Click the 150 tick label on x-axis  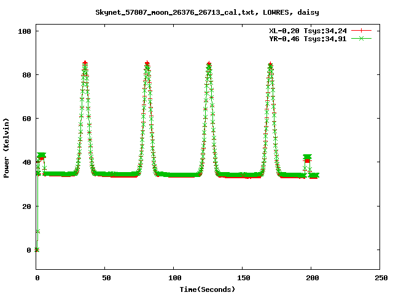pyautogui.click(x=244, y=278)
